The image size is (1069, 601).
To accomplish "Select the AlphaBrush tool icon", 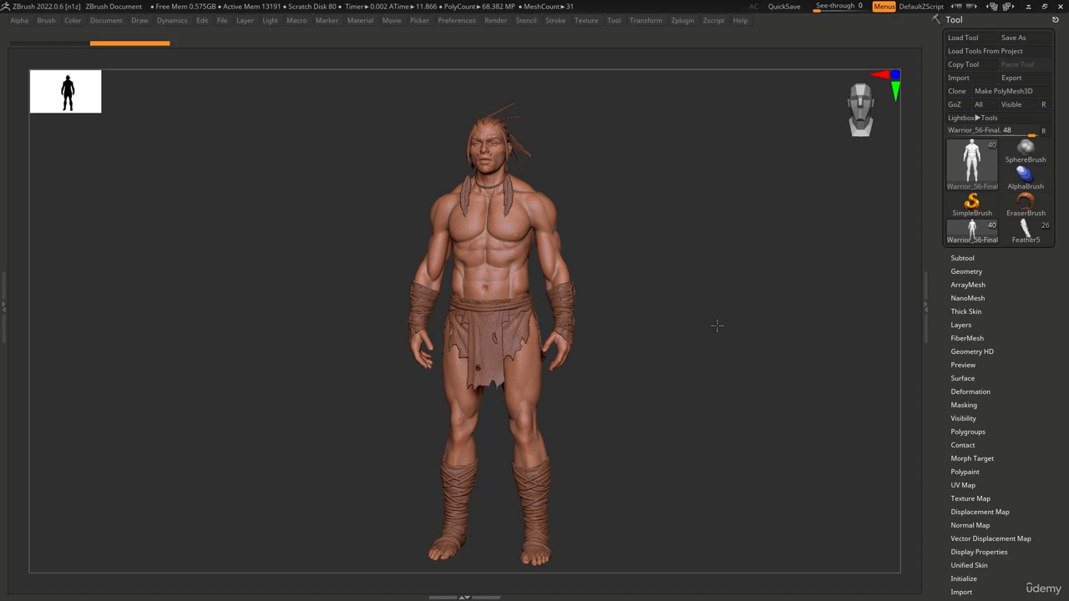I will (x=1026, y=174).
